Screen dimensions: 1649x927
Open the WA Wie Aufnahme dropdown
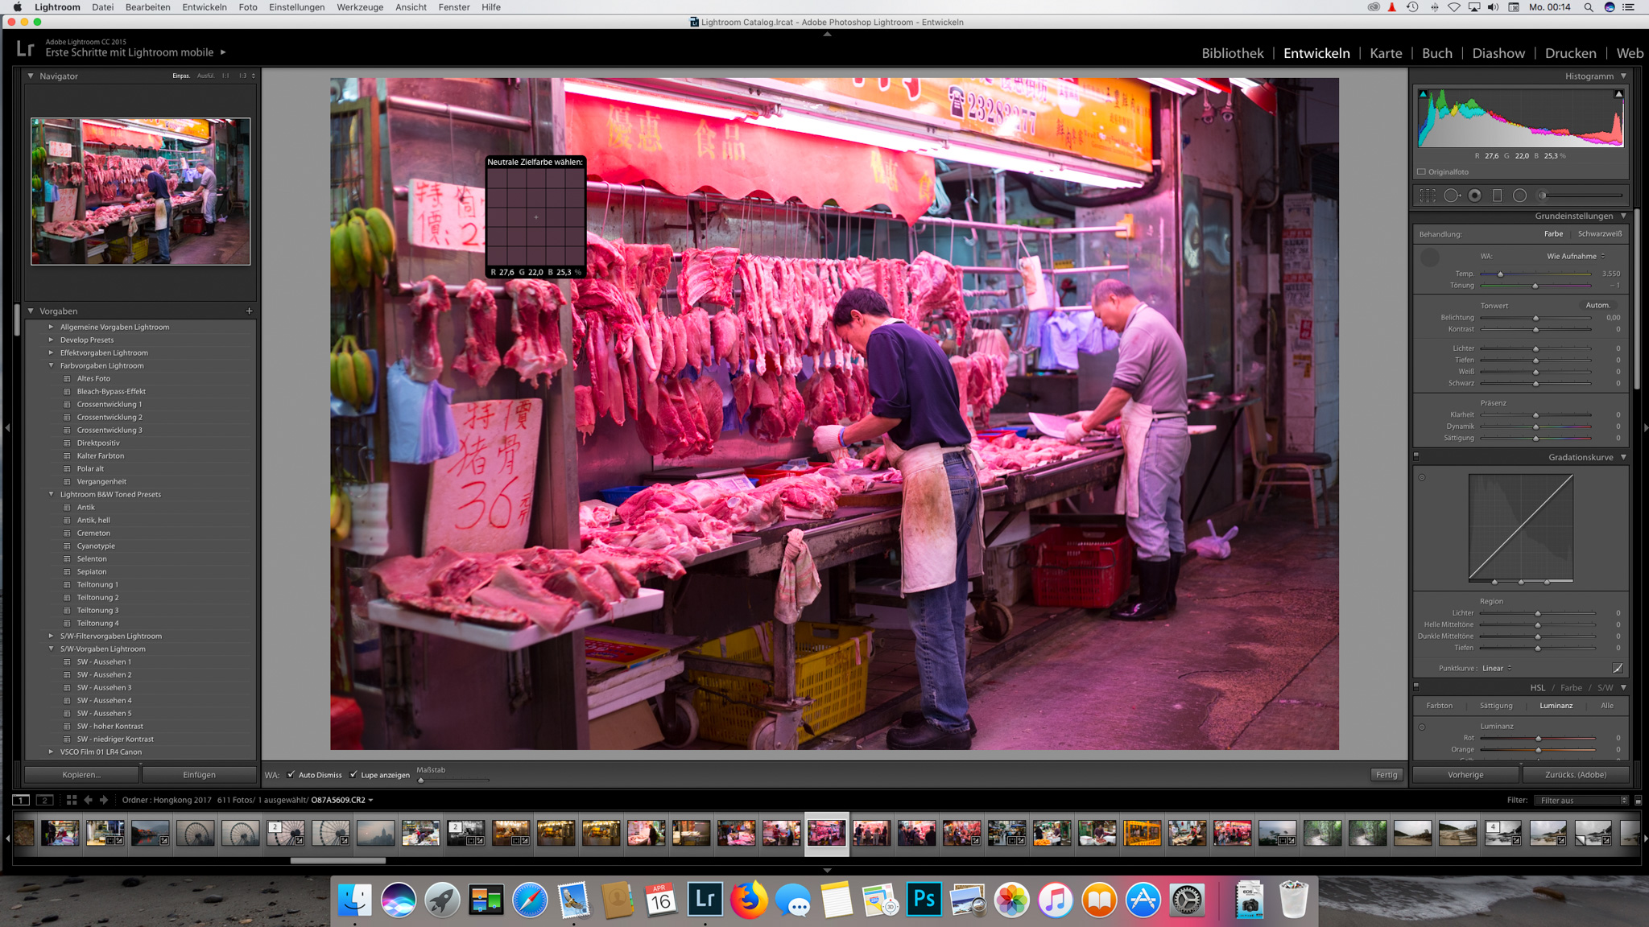(x=1575, y=256)
